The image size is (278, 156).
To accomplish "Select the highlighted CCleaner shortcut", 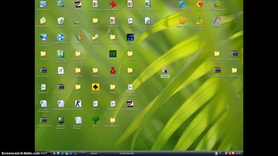I will [x=165, y=72].
